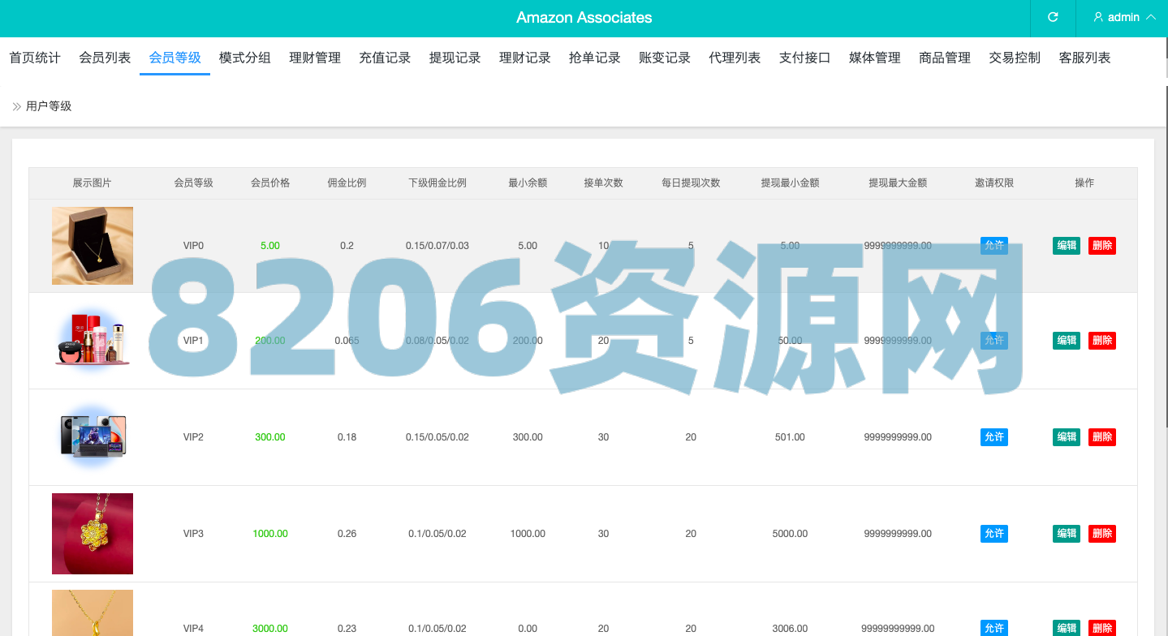Image resolution: width=1168 pixels, height=636 pixels.
Task: Go to the 充值记录 tab
Action: pos(385,58)
